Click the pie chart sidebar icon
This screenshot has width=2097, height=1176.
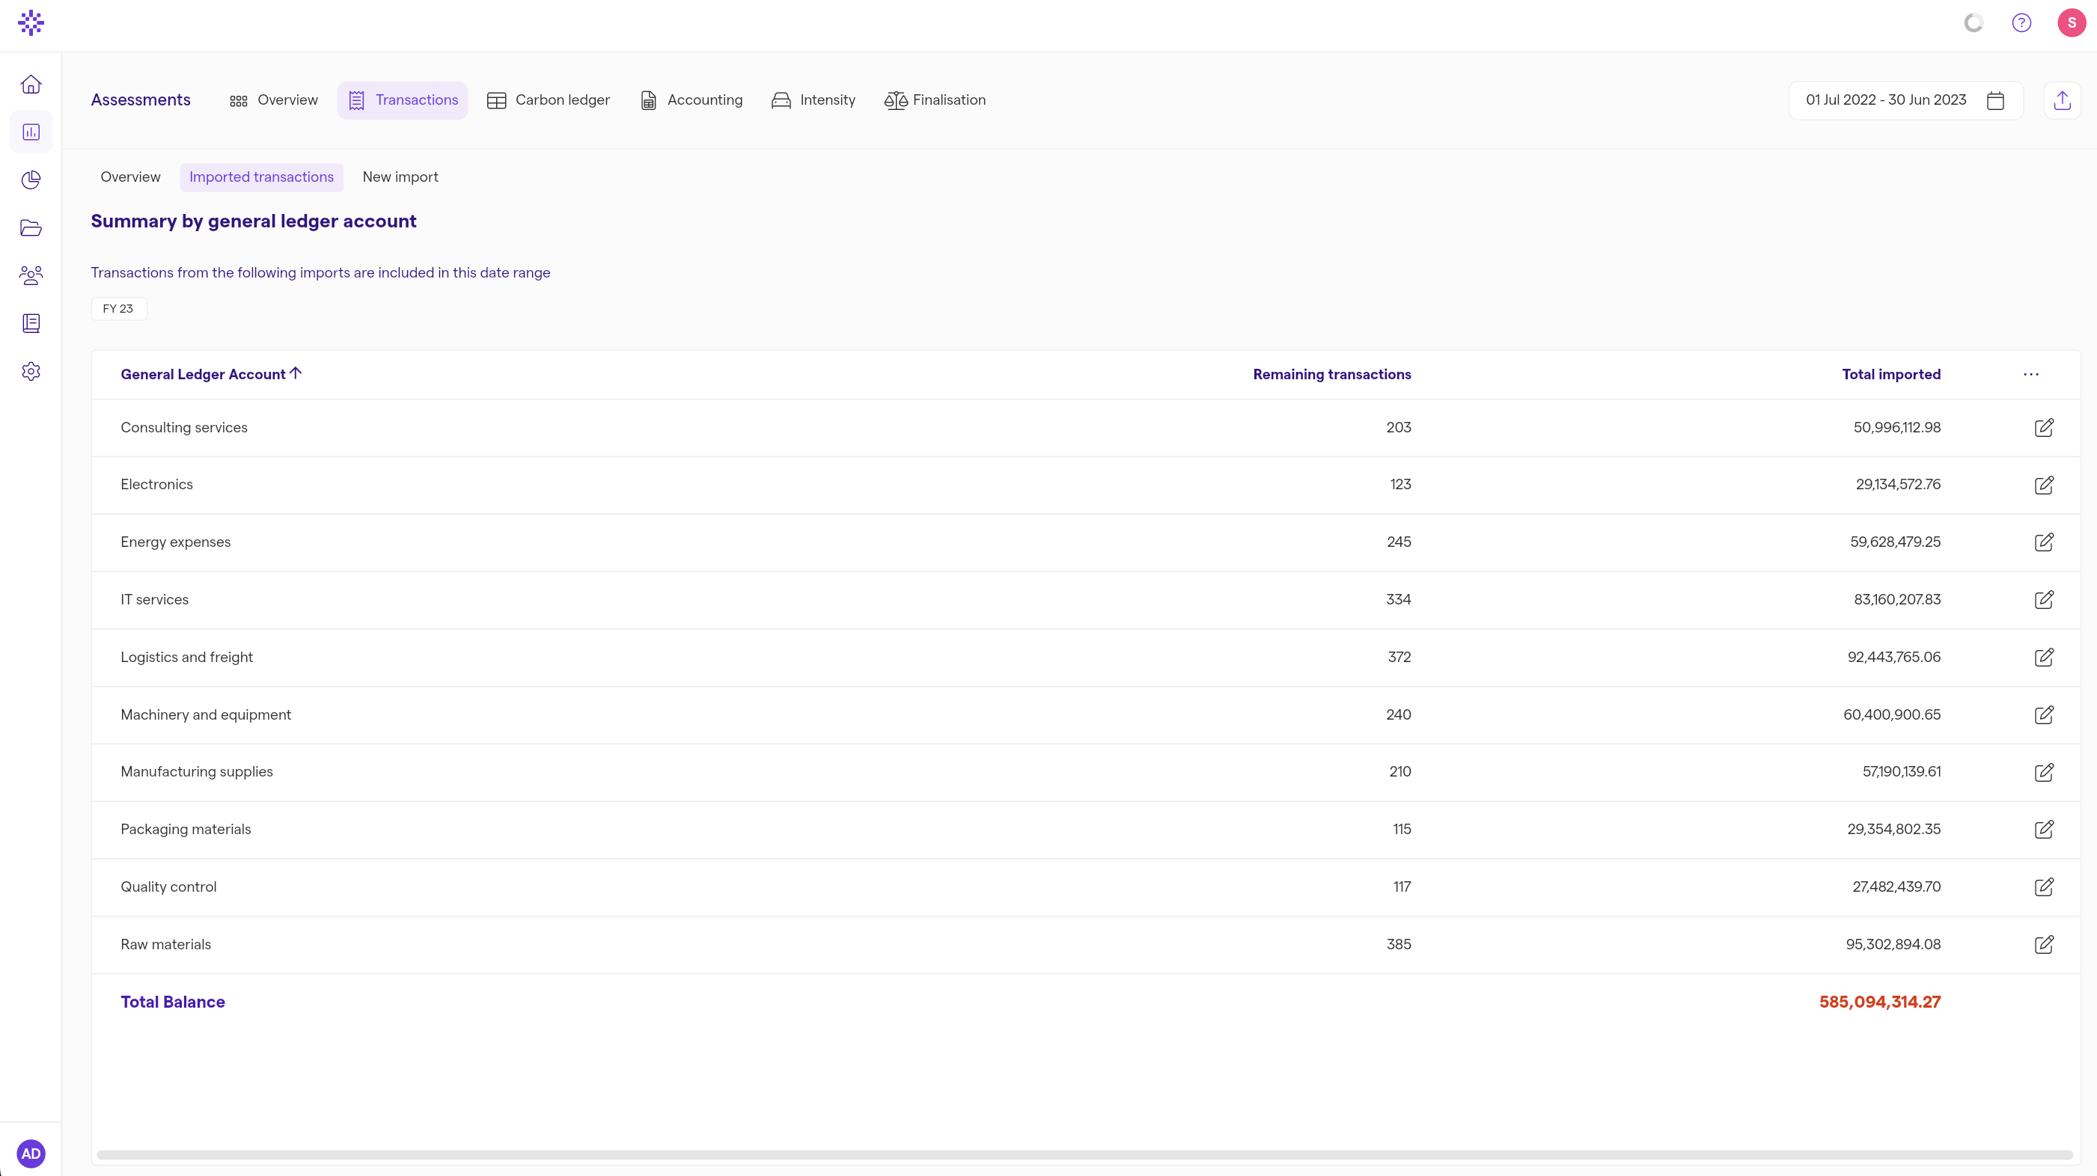pos(31,180)
